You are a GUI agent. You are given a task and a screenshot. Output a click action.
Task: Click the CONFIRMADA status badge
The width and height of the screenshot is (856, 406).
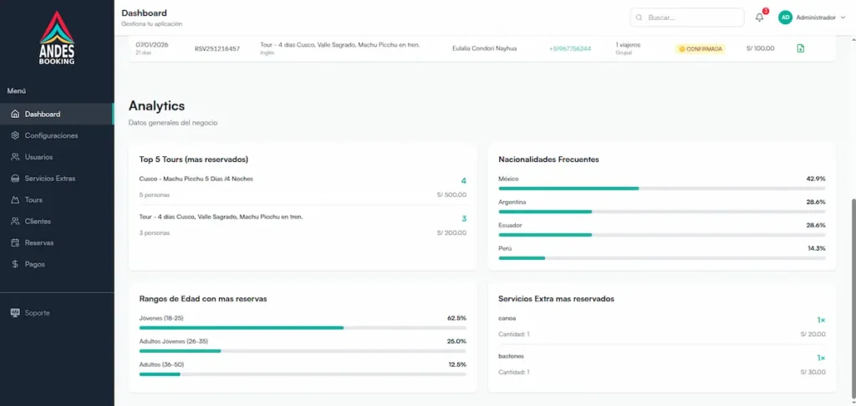pyautogui.click(x=701, y=48)
